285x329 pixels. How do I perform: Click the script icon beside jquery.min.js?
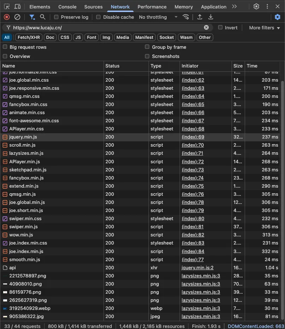pos(5,137)
